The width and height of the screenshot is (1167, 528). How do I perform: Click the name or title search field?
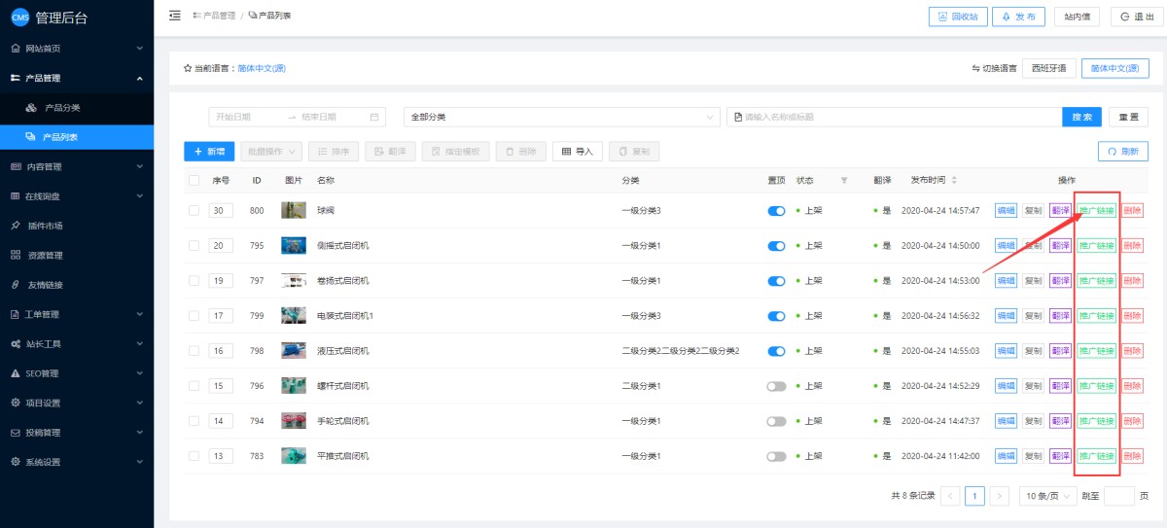(895, 117)
